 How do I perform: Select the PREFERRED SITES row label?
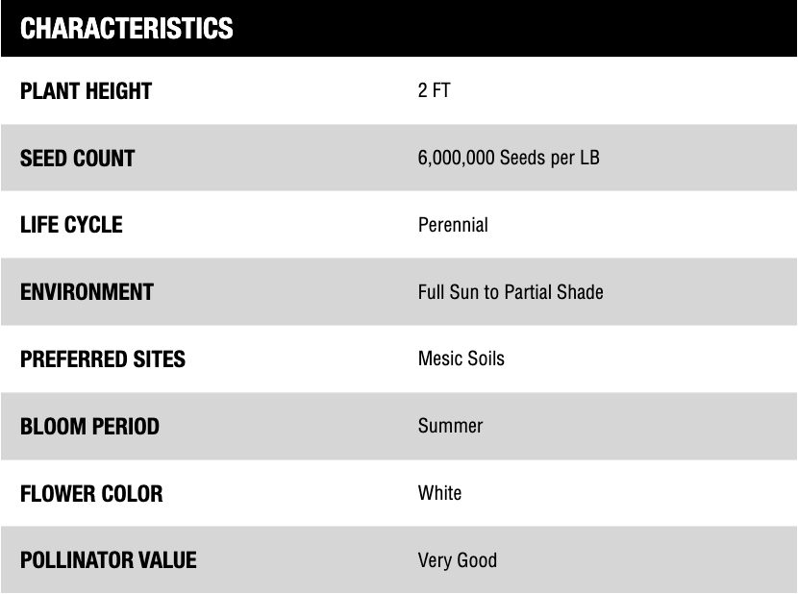(x=103, y=359)
